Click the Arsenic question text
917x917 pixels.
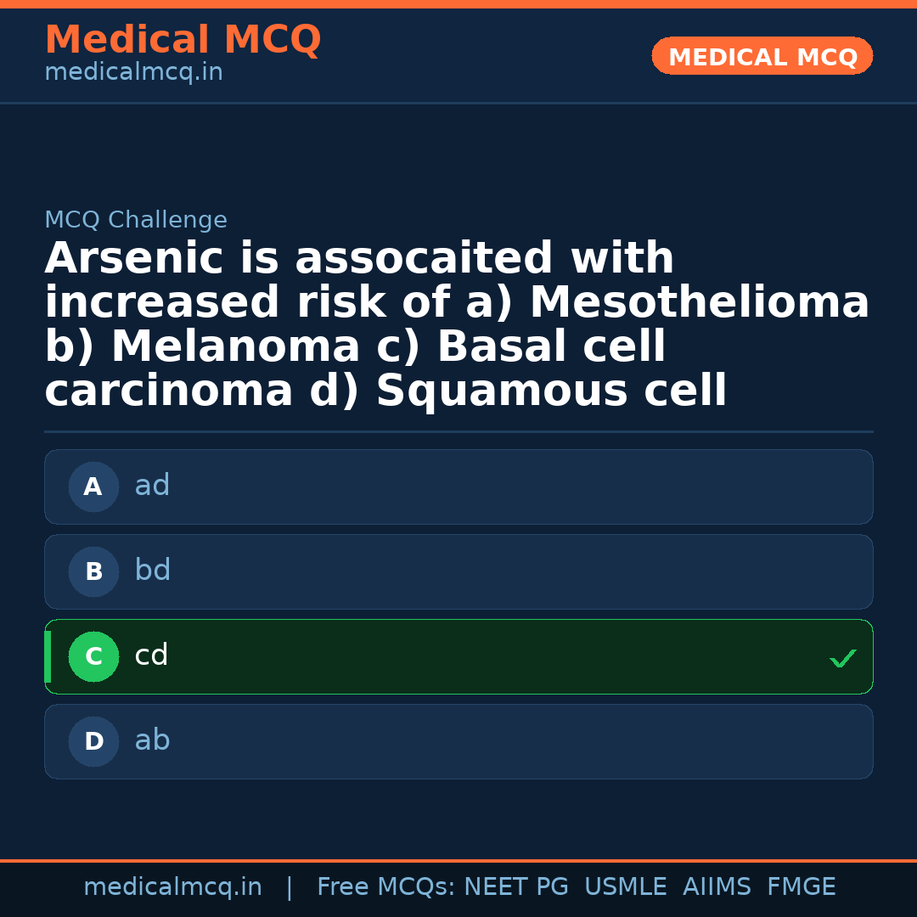point(457,325)
